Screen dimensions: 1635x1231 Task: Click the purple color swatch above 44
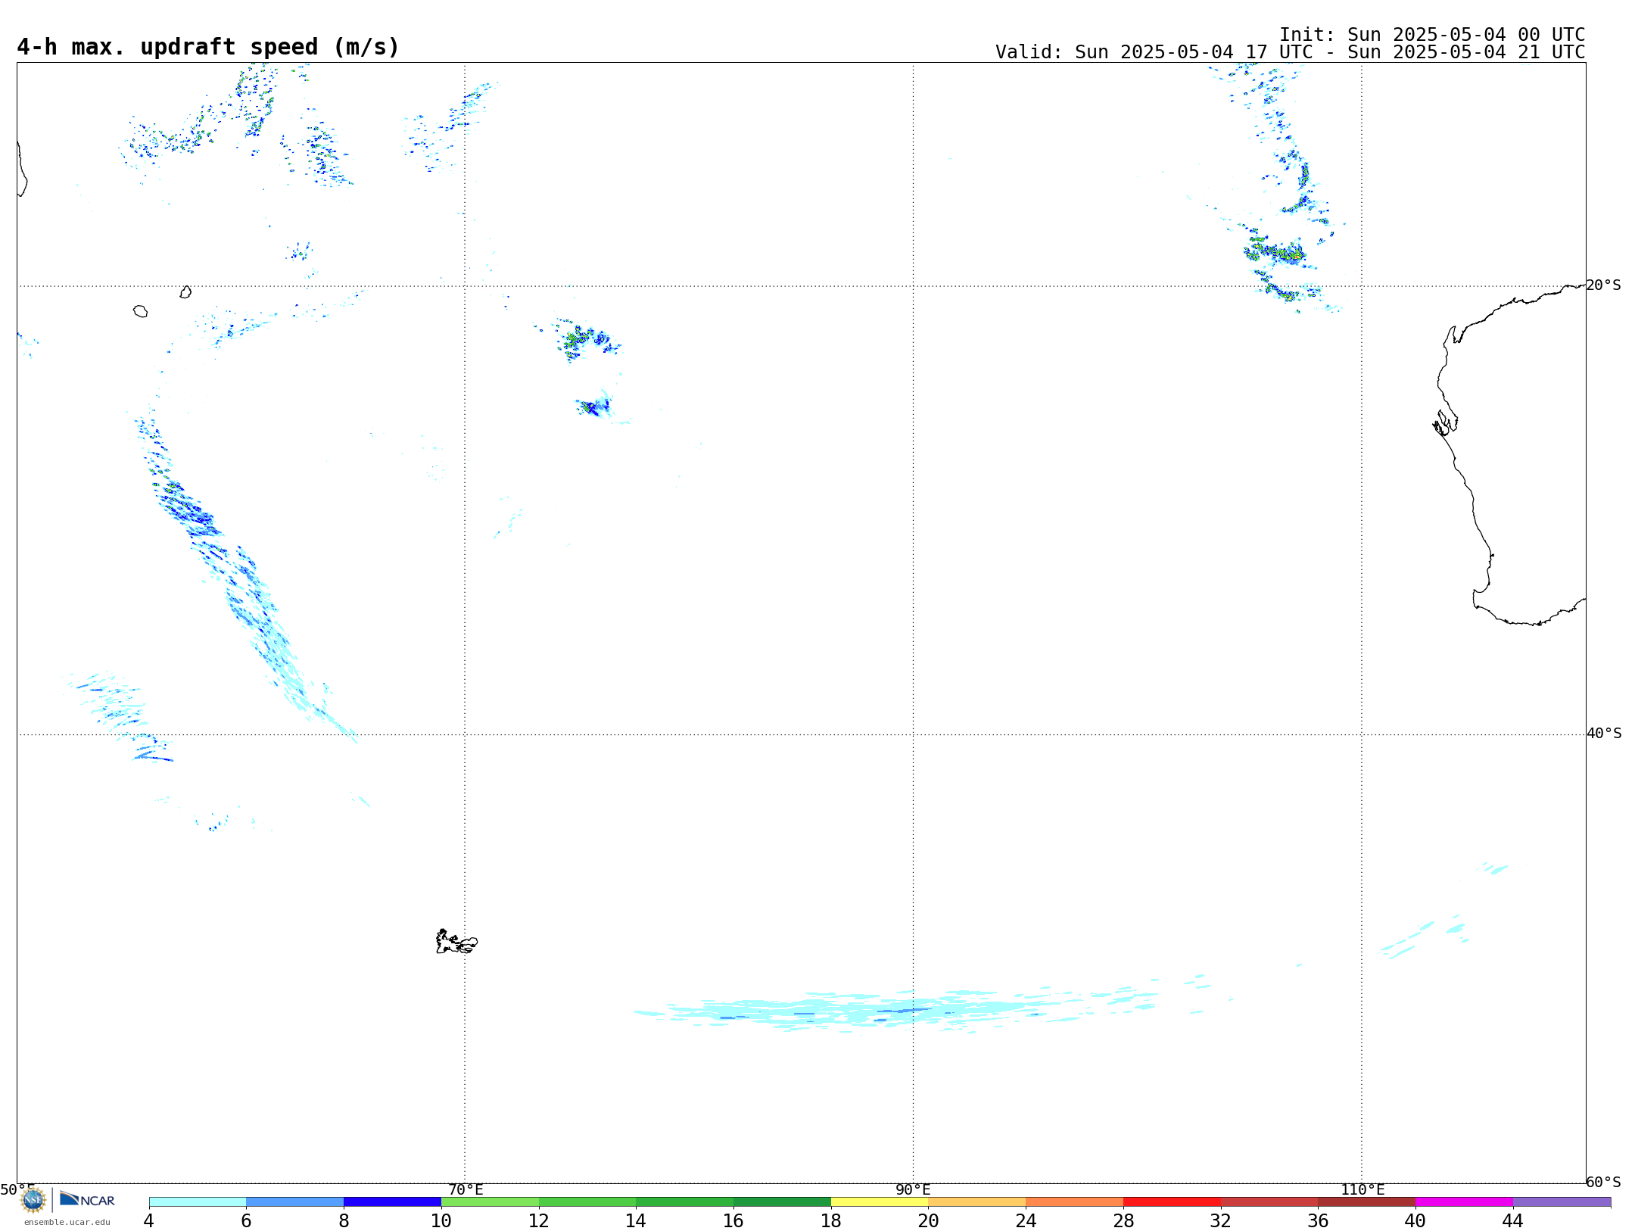[1562, 1201]
